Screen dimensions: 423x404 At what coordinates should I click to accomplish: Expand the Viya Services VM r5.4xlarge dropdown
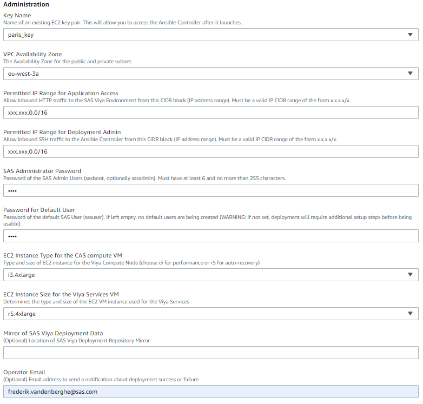coord(211,314)
